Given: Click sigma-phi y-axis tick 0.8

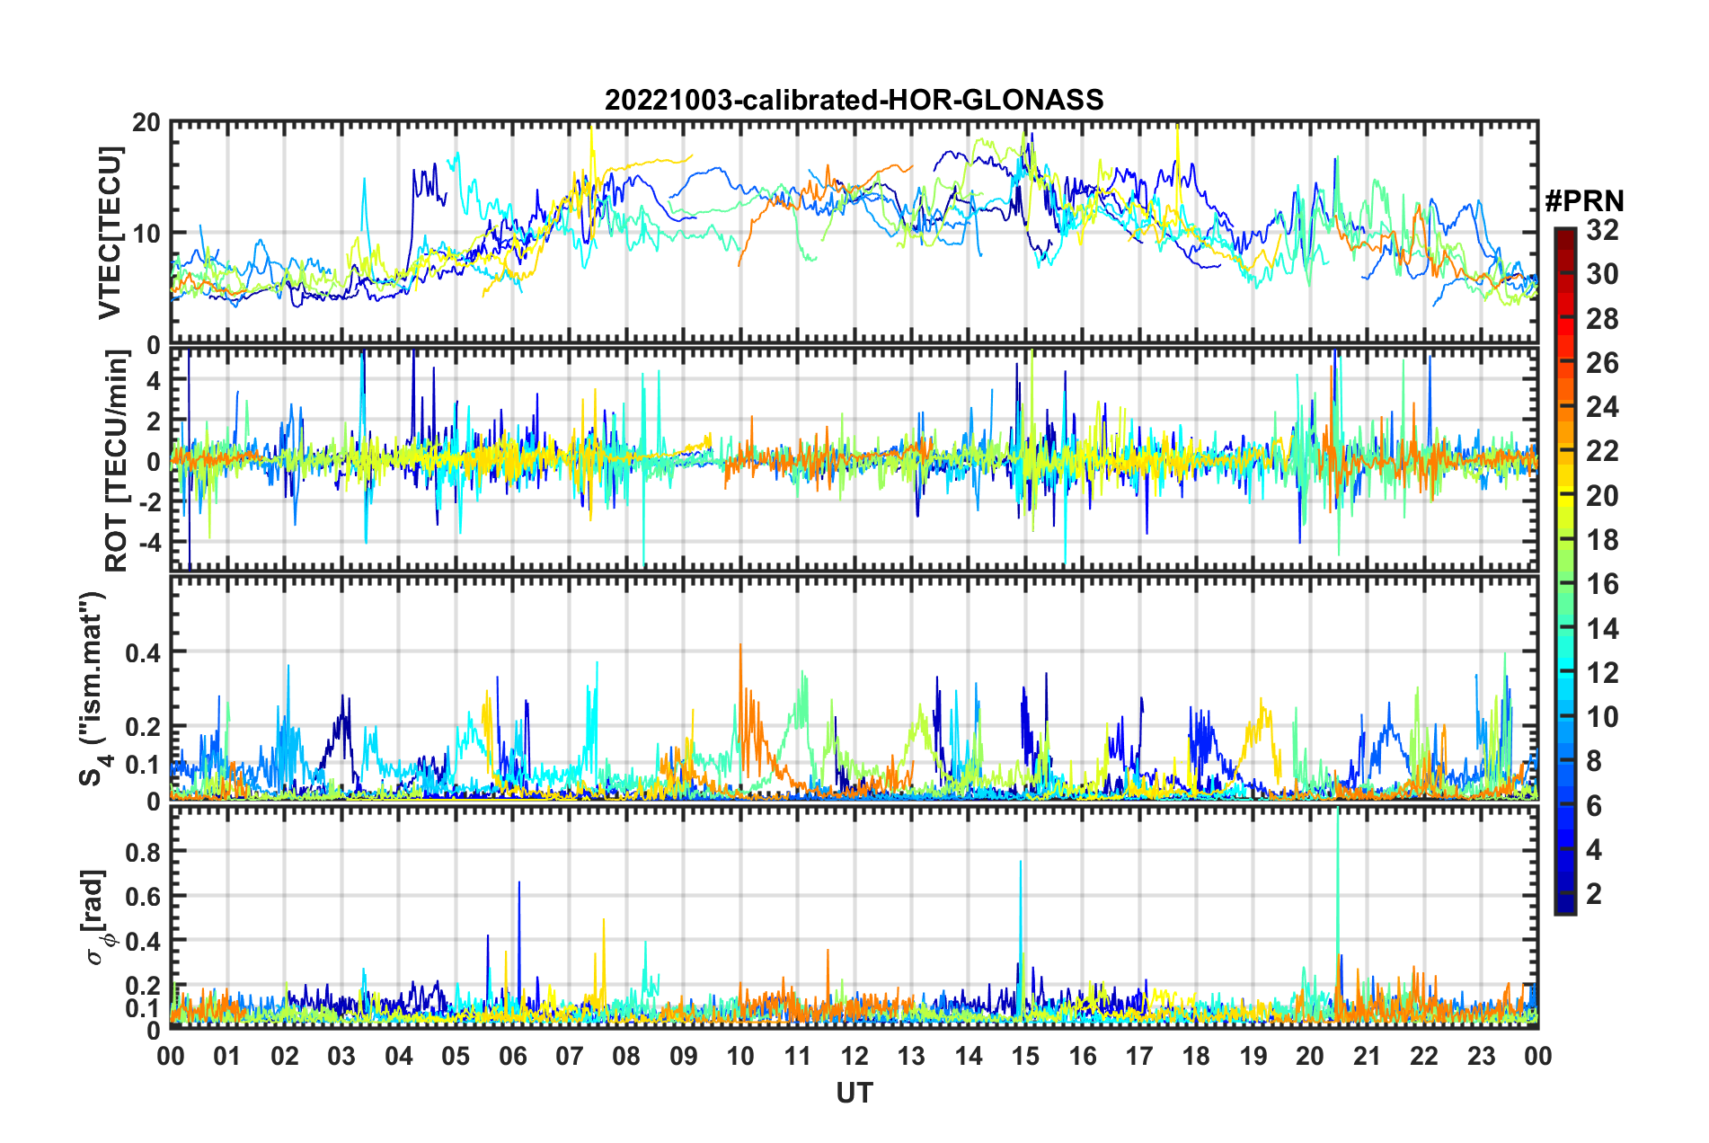Looking at the screenshot, I should tap(144, 851).
